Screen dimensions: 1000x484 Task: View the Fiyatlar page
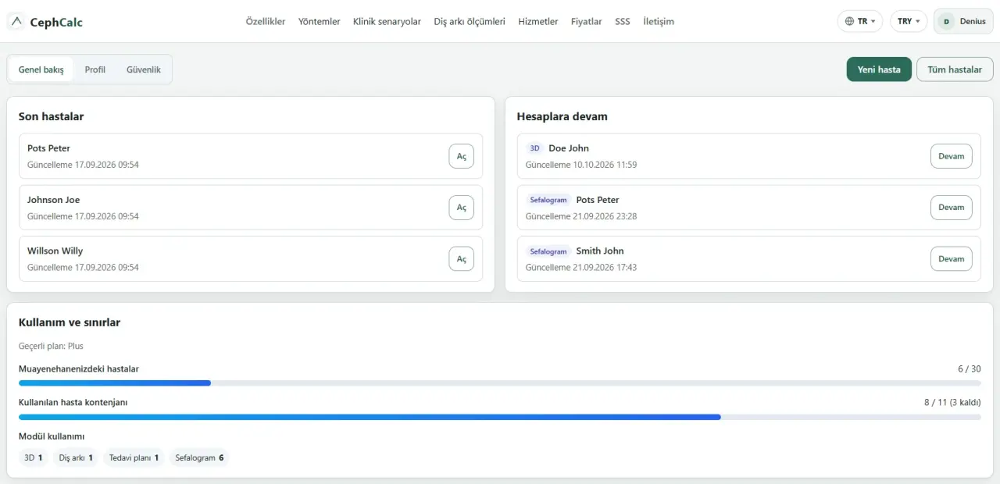(x=587, y=22)
